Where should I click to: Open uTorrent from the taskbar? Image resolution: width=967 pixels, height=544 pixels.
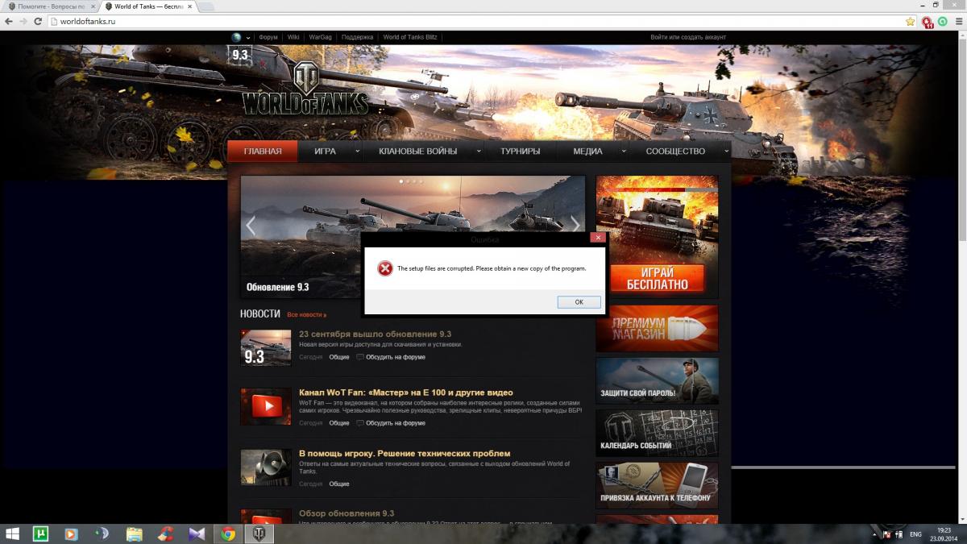click(40, 534)
